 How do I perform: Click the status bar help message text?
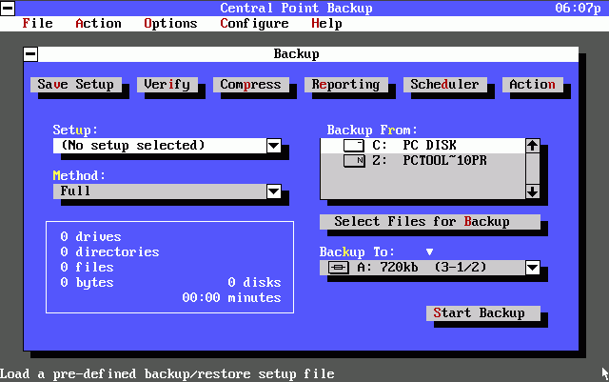coord(167,374)
